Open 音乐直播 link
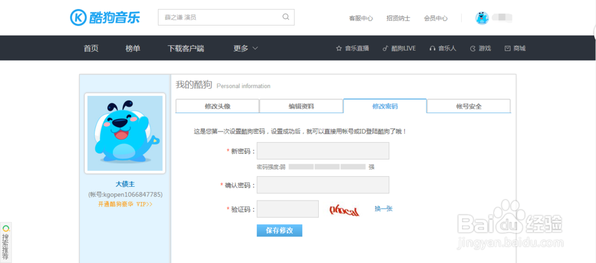This screenshot has height=263, width=596. [357, 49]
